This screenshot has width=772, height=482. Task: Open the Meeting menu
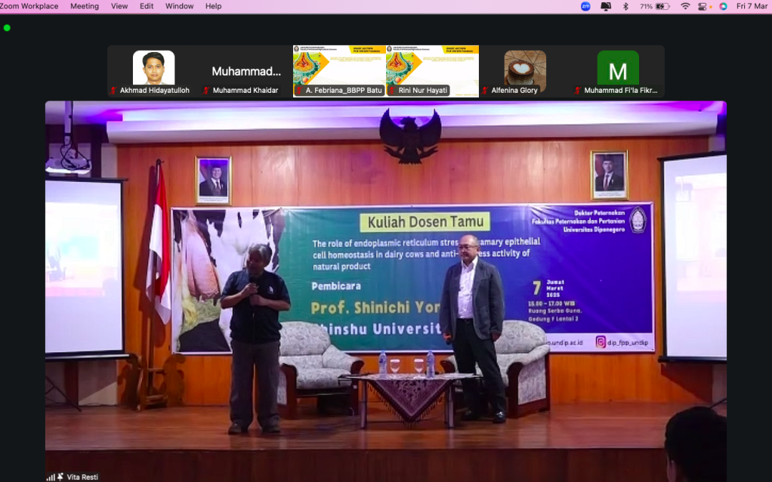click(84, 6)
